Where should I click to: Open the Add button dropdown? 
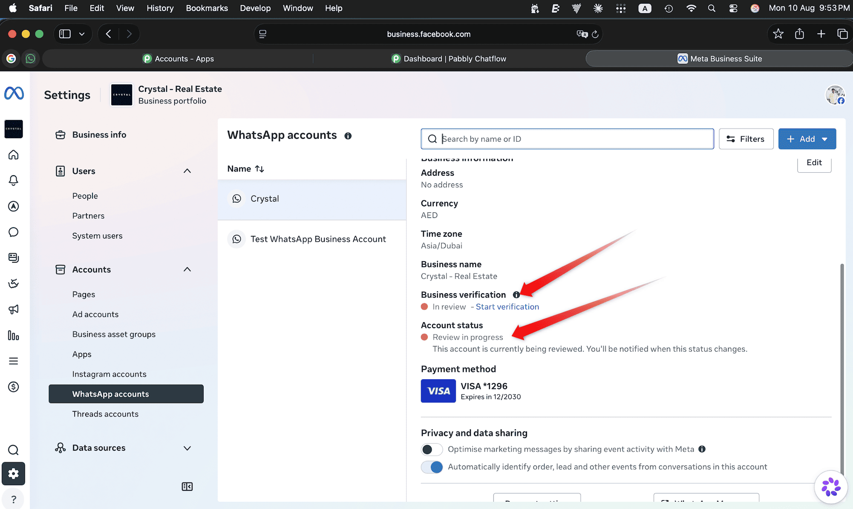[x=807, y=139]
